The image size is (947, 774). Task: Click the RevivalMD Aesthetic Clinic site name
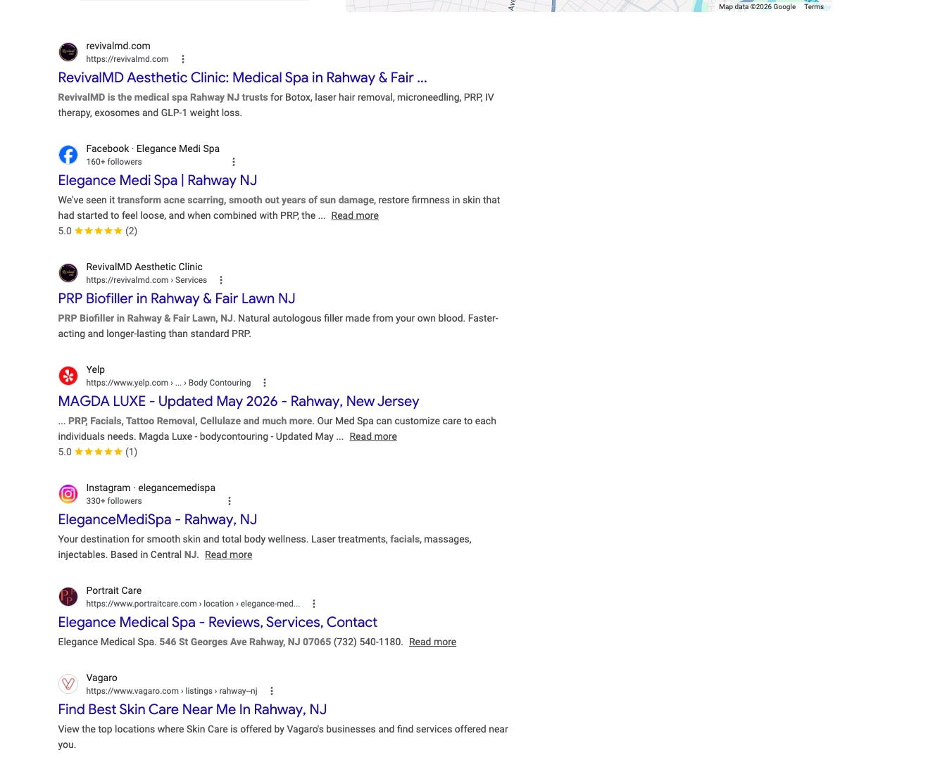[x=144, y=267]
